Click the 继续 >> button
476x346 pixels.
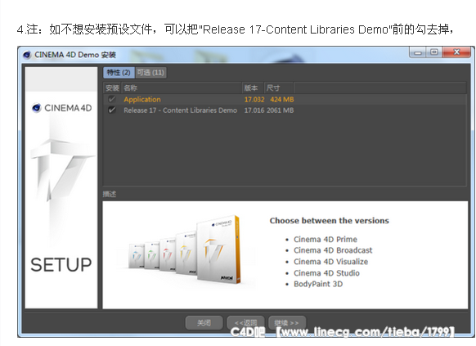pyautogui.click(x=286, y=322)
